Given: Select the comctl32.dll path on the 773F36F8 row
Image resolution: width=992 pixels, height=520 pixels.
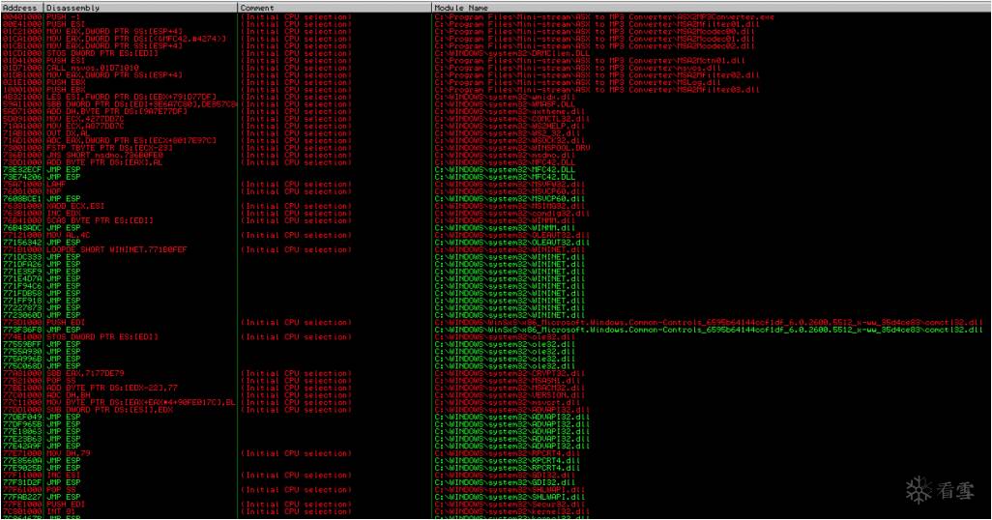Looking at the screenshot, I should pos(709,330).
